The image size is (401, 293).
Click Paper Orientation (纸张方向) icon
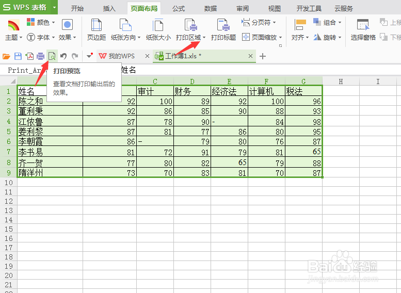click(x=125, y=25)
